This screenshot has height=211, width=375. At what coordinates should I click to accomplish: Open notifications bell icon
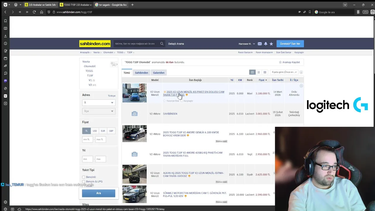pos(266,44)
